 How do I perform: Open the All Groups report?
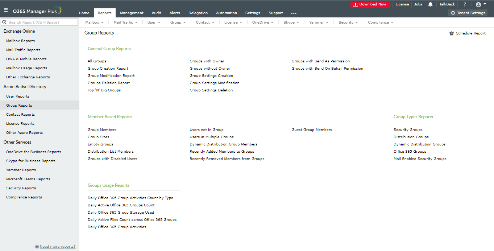97,61
